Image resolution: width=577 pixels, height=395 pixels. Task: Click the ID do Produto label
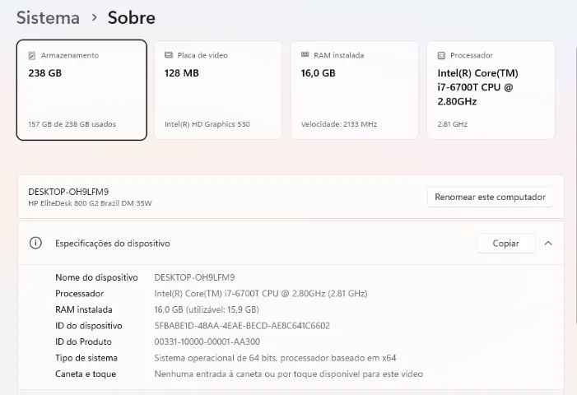(x=83, y=342)
